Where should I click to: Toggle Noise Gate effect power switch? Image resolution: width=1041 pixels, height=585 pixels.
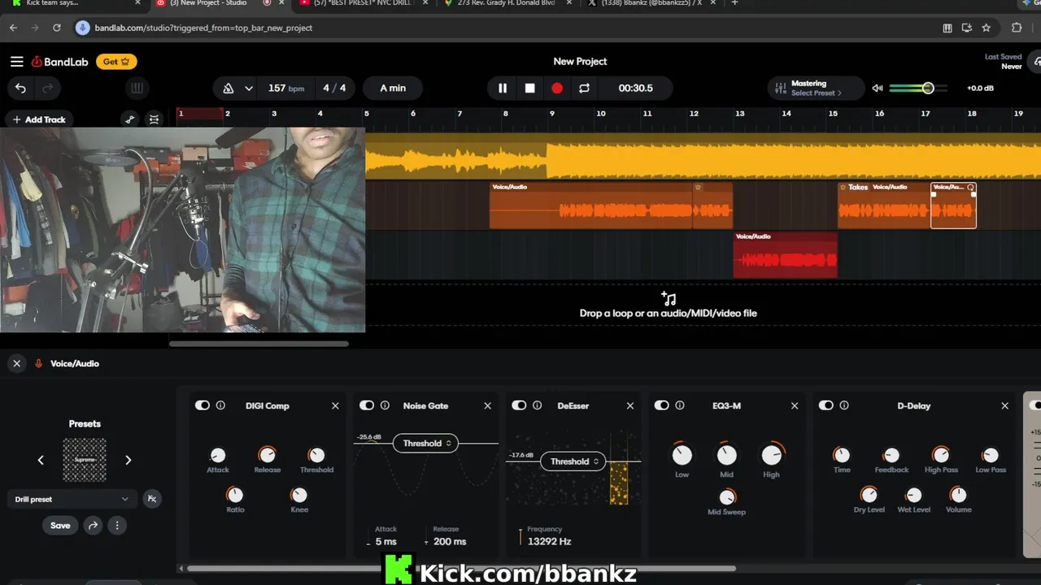point(367,405)
